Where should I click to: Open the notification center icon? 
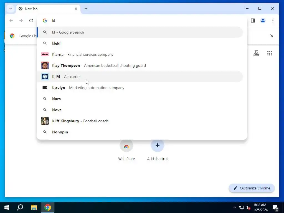point(275,207)
